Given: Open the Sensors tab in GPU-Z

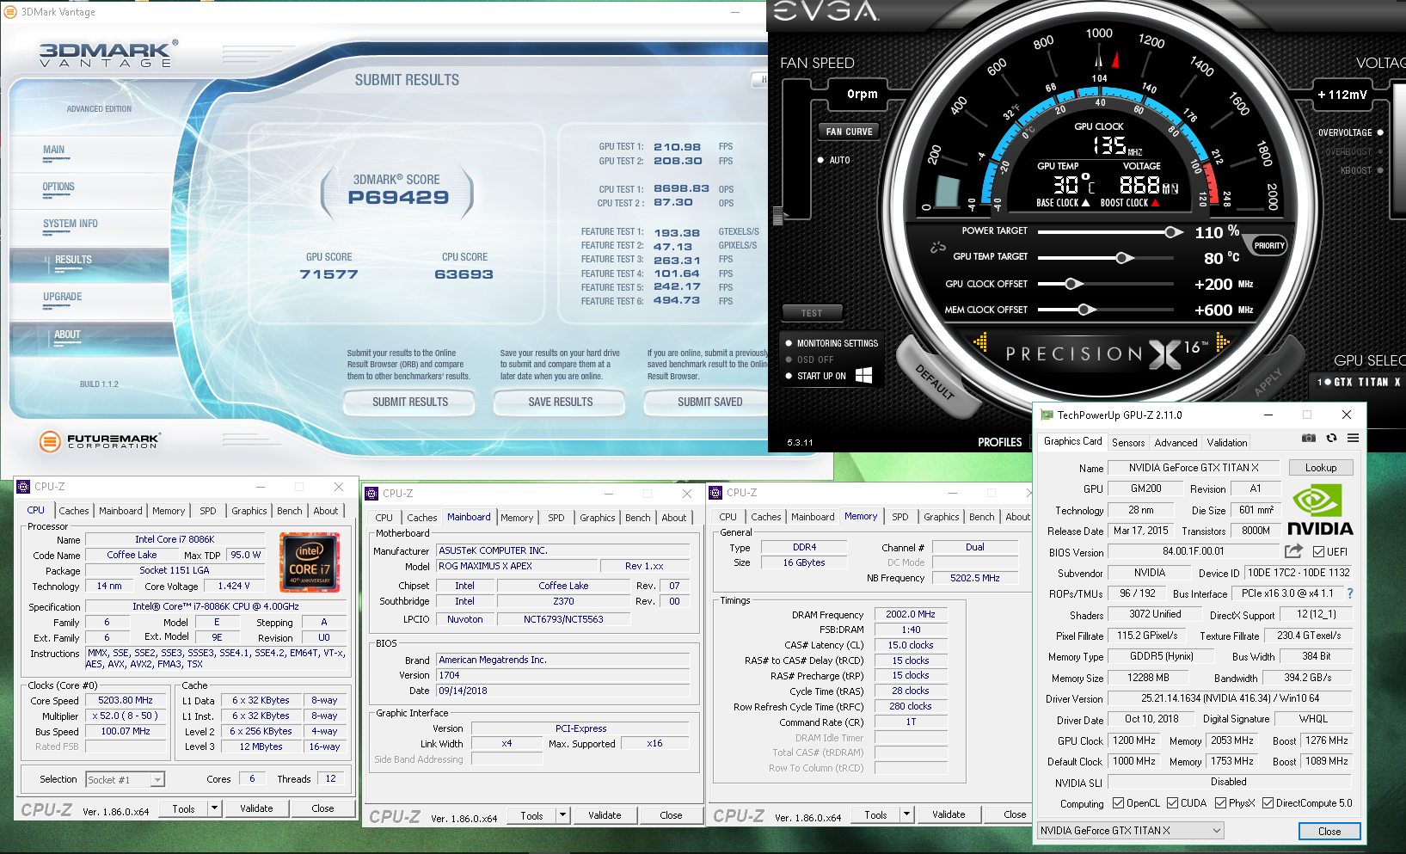Looking at the screenshot, I should click(1128, 443).
